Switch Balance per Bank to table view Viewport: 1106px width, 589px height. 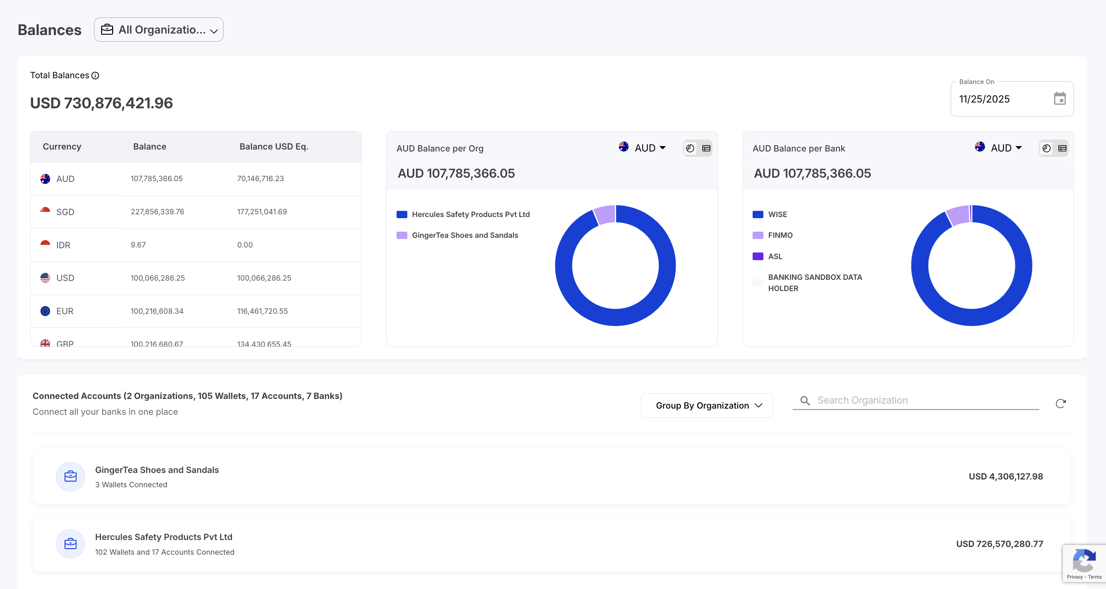point(1062,148)
